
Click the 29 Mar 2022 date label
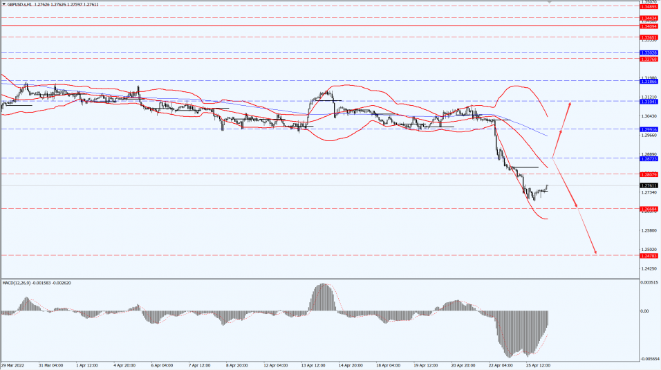point(12,365)
